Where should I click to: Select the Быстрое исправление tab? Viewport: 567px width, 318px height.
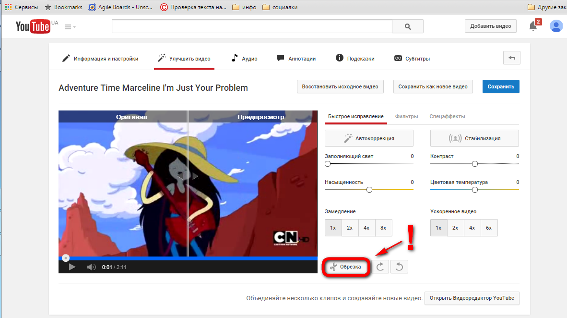356,116
